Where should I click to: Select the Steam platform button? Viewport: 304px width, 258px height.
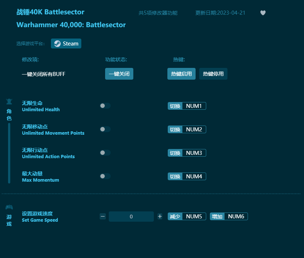point(66,44)
